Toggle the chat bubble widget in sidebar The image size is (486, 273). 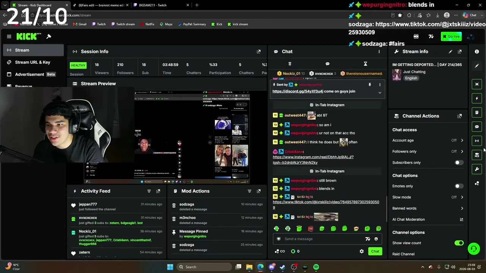(x=477, y=127)
